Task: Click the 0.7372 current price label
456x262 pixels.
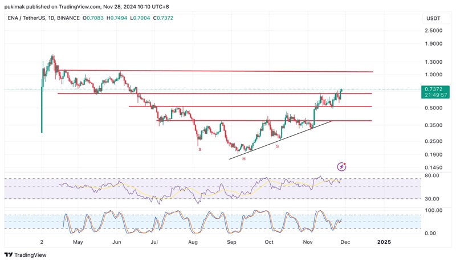Action: tap(433, 89)
